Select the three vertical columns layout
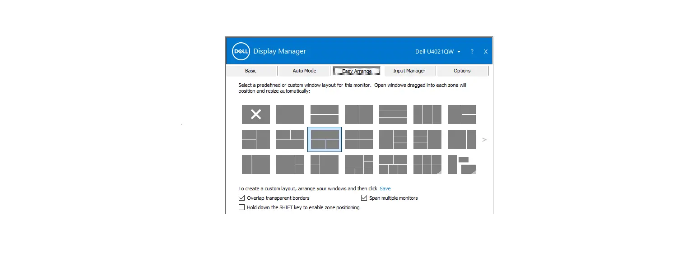 (427, 114)
